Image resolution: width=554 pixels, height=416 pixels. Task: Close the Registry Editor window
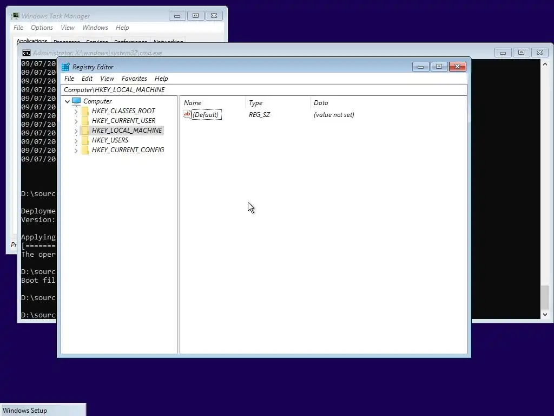[x=458, y=67]
